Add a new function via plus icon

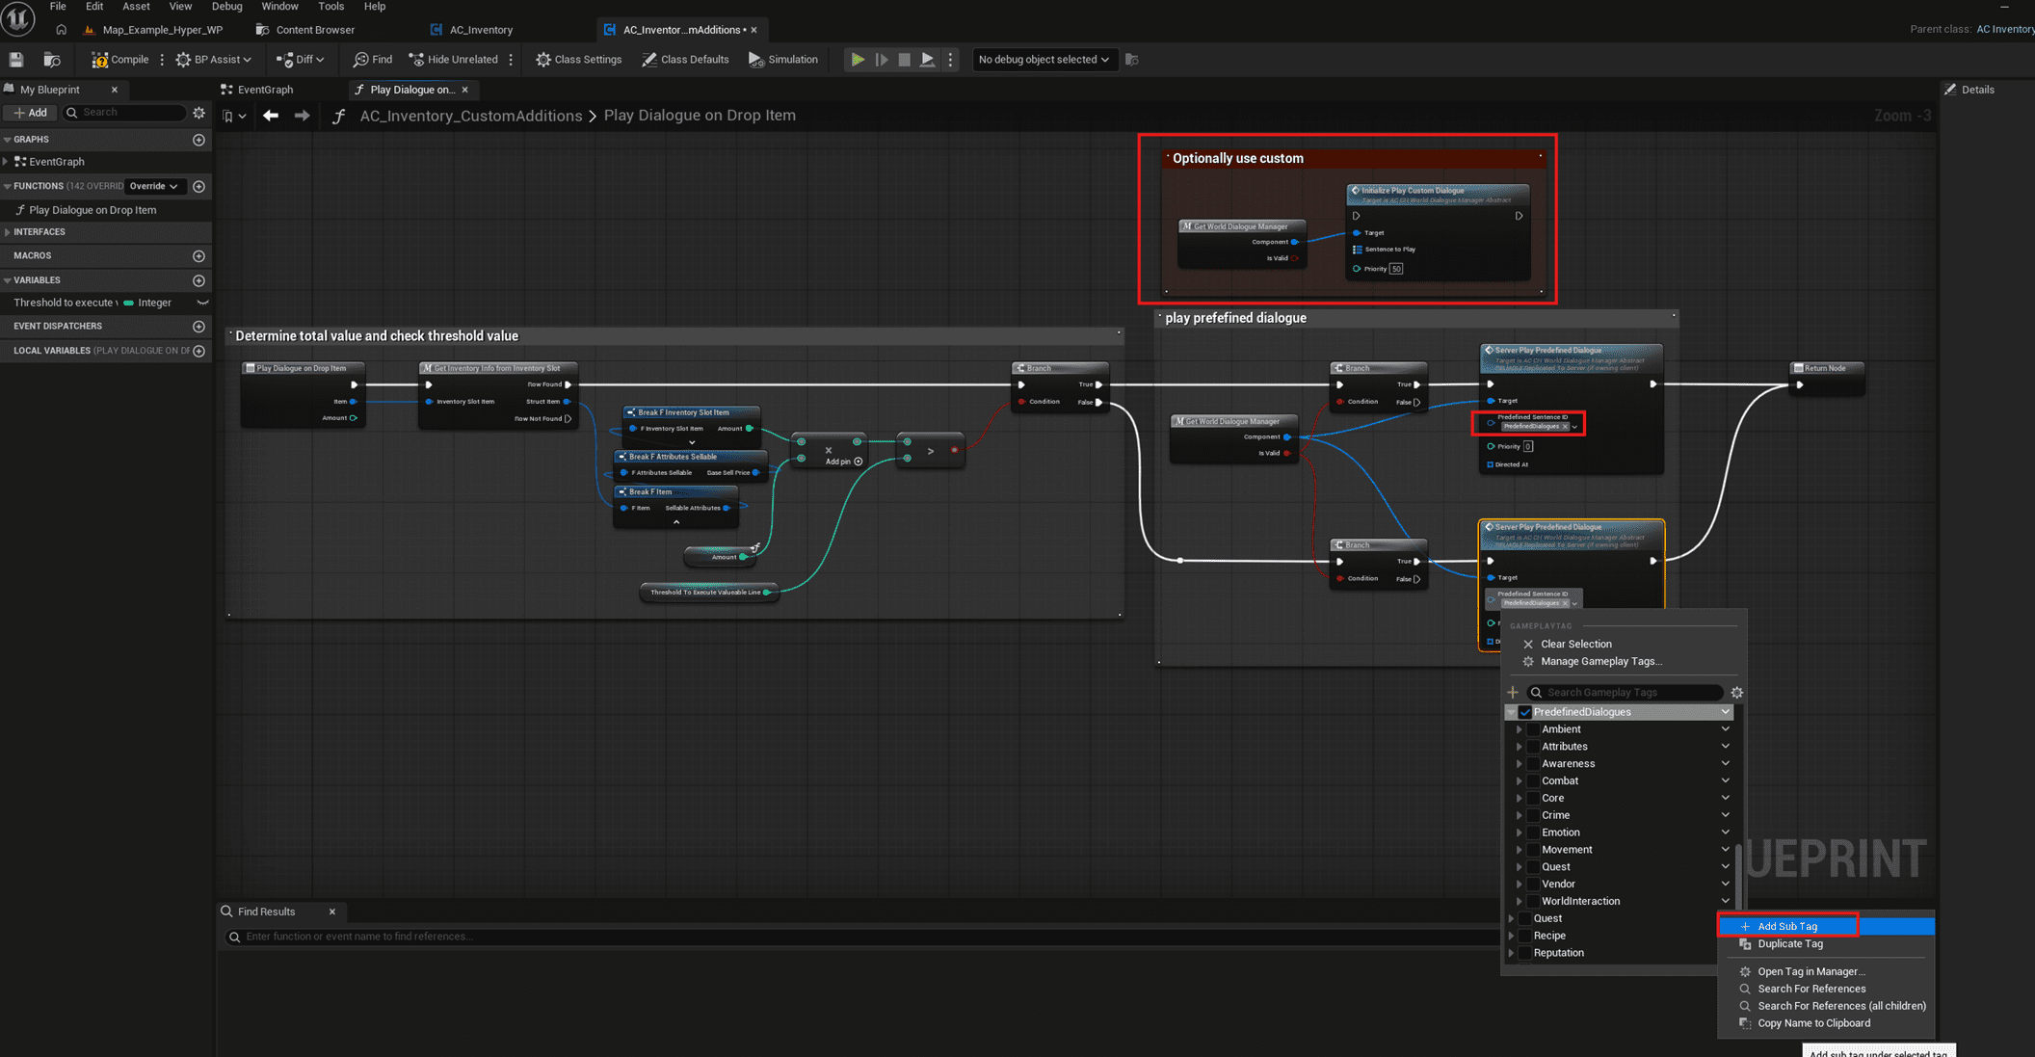click(x=199, y=186)
